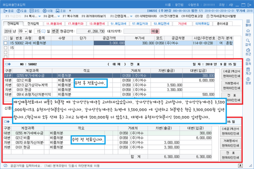Viewport: 254px width, 169px height.
Task: Click F8 과거데이타보기 toolbar item
Action: 94,16
